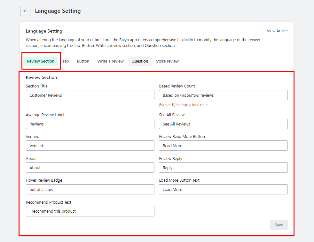Select the Tab language tab

click(x=66, y=61)
